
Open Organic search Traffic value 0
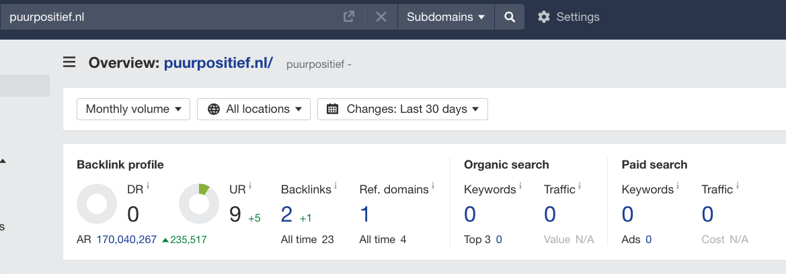click(550, 214)
